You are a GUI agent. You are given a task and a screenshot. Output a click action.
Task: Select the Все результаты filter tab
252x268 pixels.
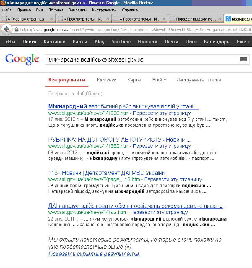pyautogui.click(x=67, y=80)
